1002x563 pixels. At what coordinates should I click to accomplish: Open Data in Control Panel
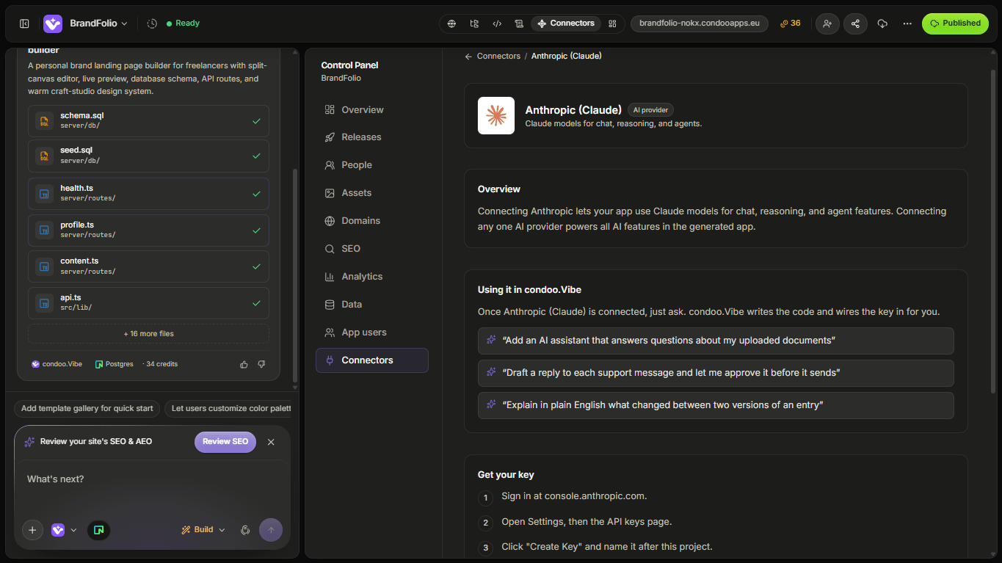tap(372, 305)
